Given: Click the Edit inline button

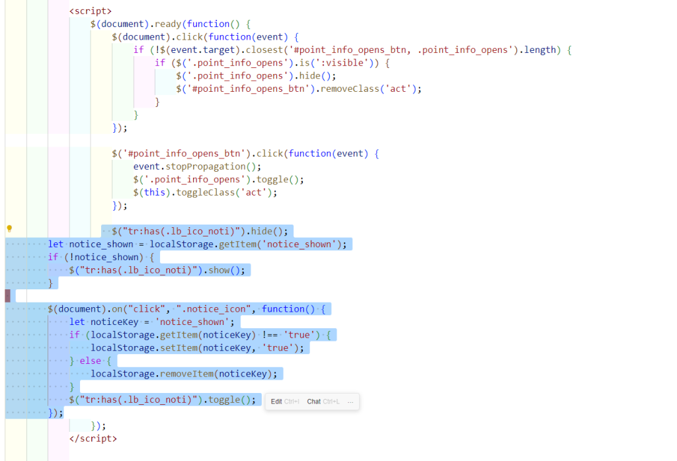Looking at the screenshot, I should point(276,402).
